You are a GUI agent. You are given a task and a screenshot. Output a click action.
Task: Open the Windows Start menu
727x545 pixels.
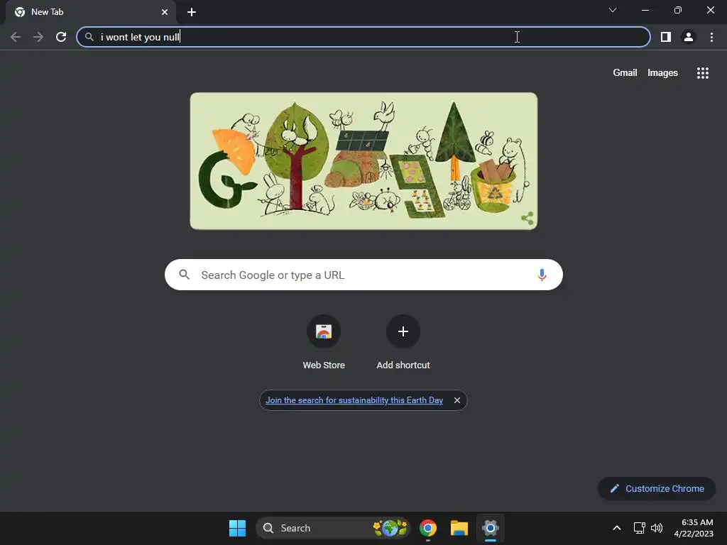237,528
